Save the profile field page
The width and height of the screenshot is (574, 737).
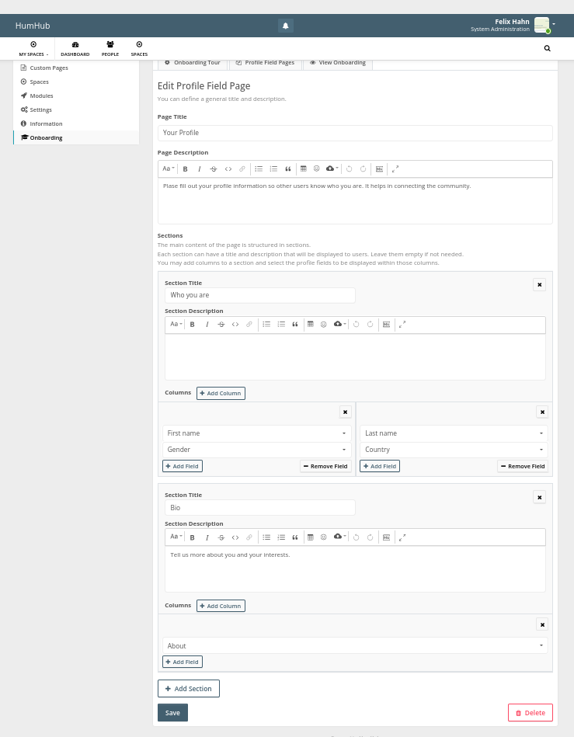172,713
